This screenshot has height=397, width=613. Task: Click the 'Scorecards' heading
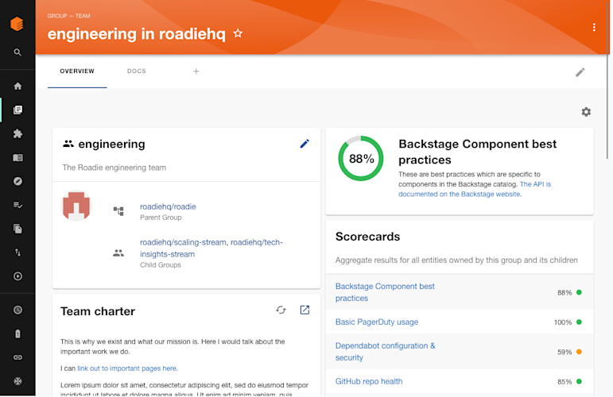[367, 237]
